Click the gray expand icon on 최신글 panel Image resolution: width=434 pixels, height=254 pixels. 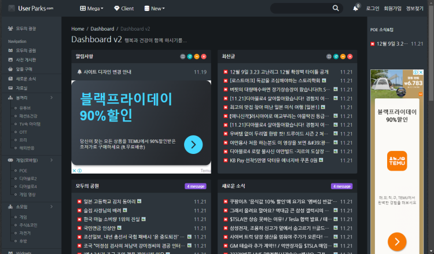(329, 56)
